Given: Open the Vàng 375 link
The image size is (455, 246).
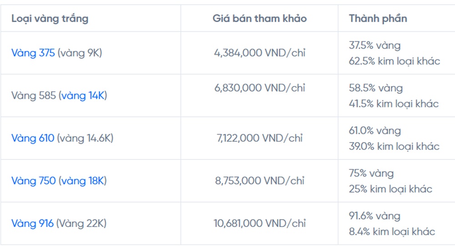Looking at the screenshot, I should 33,53.
